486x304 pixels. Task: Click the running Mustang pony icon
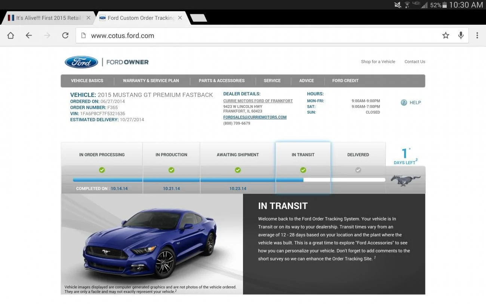point(406,180)
